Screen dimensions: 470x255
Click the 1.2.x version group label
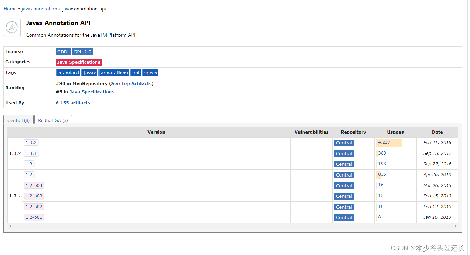coord(15,196)
